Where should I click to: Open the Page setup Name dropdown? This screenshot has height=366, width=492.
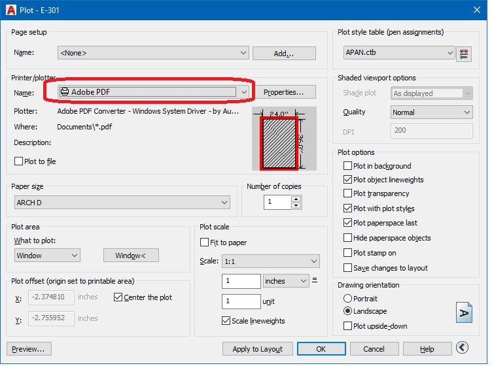point(153,53)
